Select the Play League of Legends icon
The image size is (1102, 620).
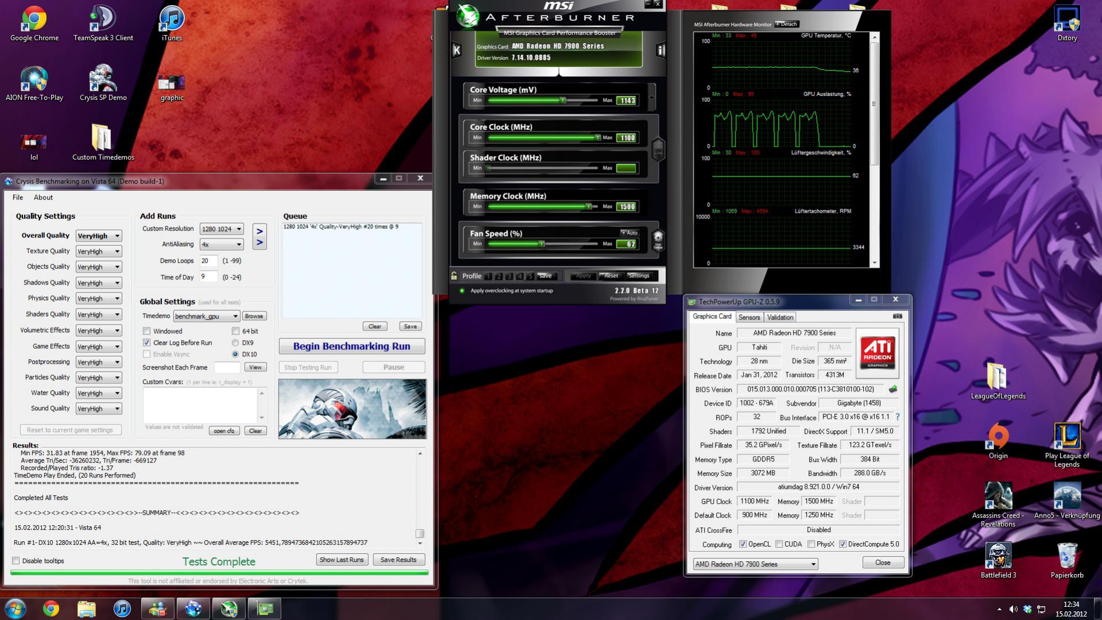pyautogui.click(x=1067, y=445)
